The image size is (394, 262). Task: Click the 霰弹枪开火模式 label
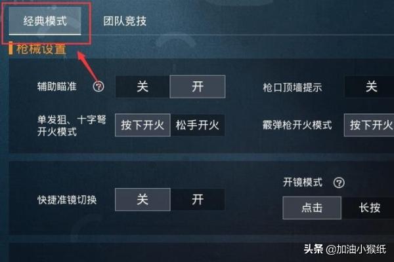point(297,125)
